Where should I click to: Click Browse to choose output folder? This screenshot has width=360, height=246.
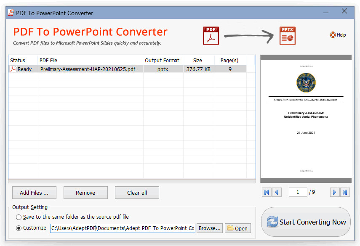click(210, 228)
